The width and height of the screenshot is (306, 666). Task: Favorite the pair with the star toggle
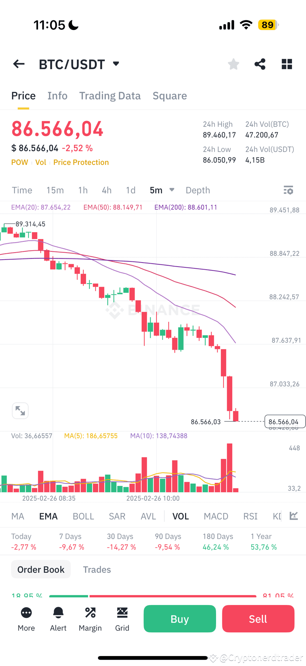pos(233,64)
